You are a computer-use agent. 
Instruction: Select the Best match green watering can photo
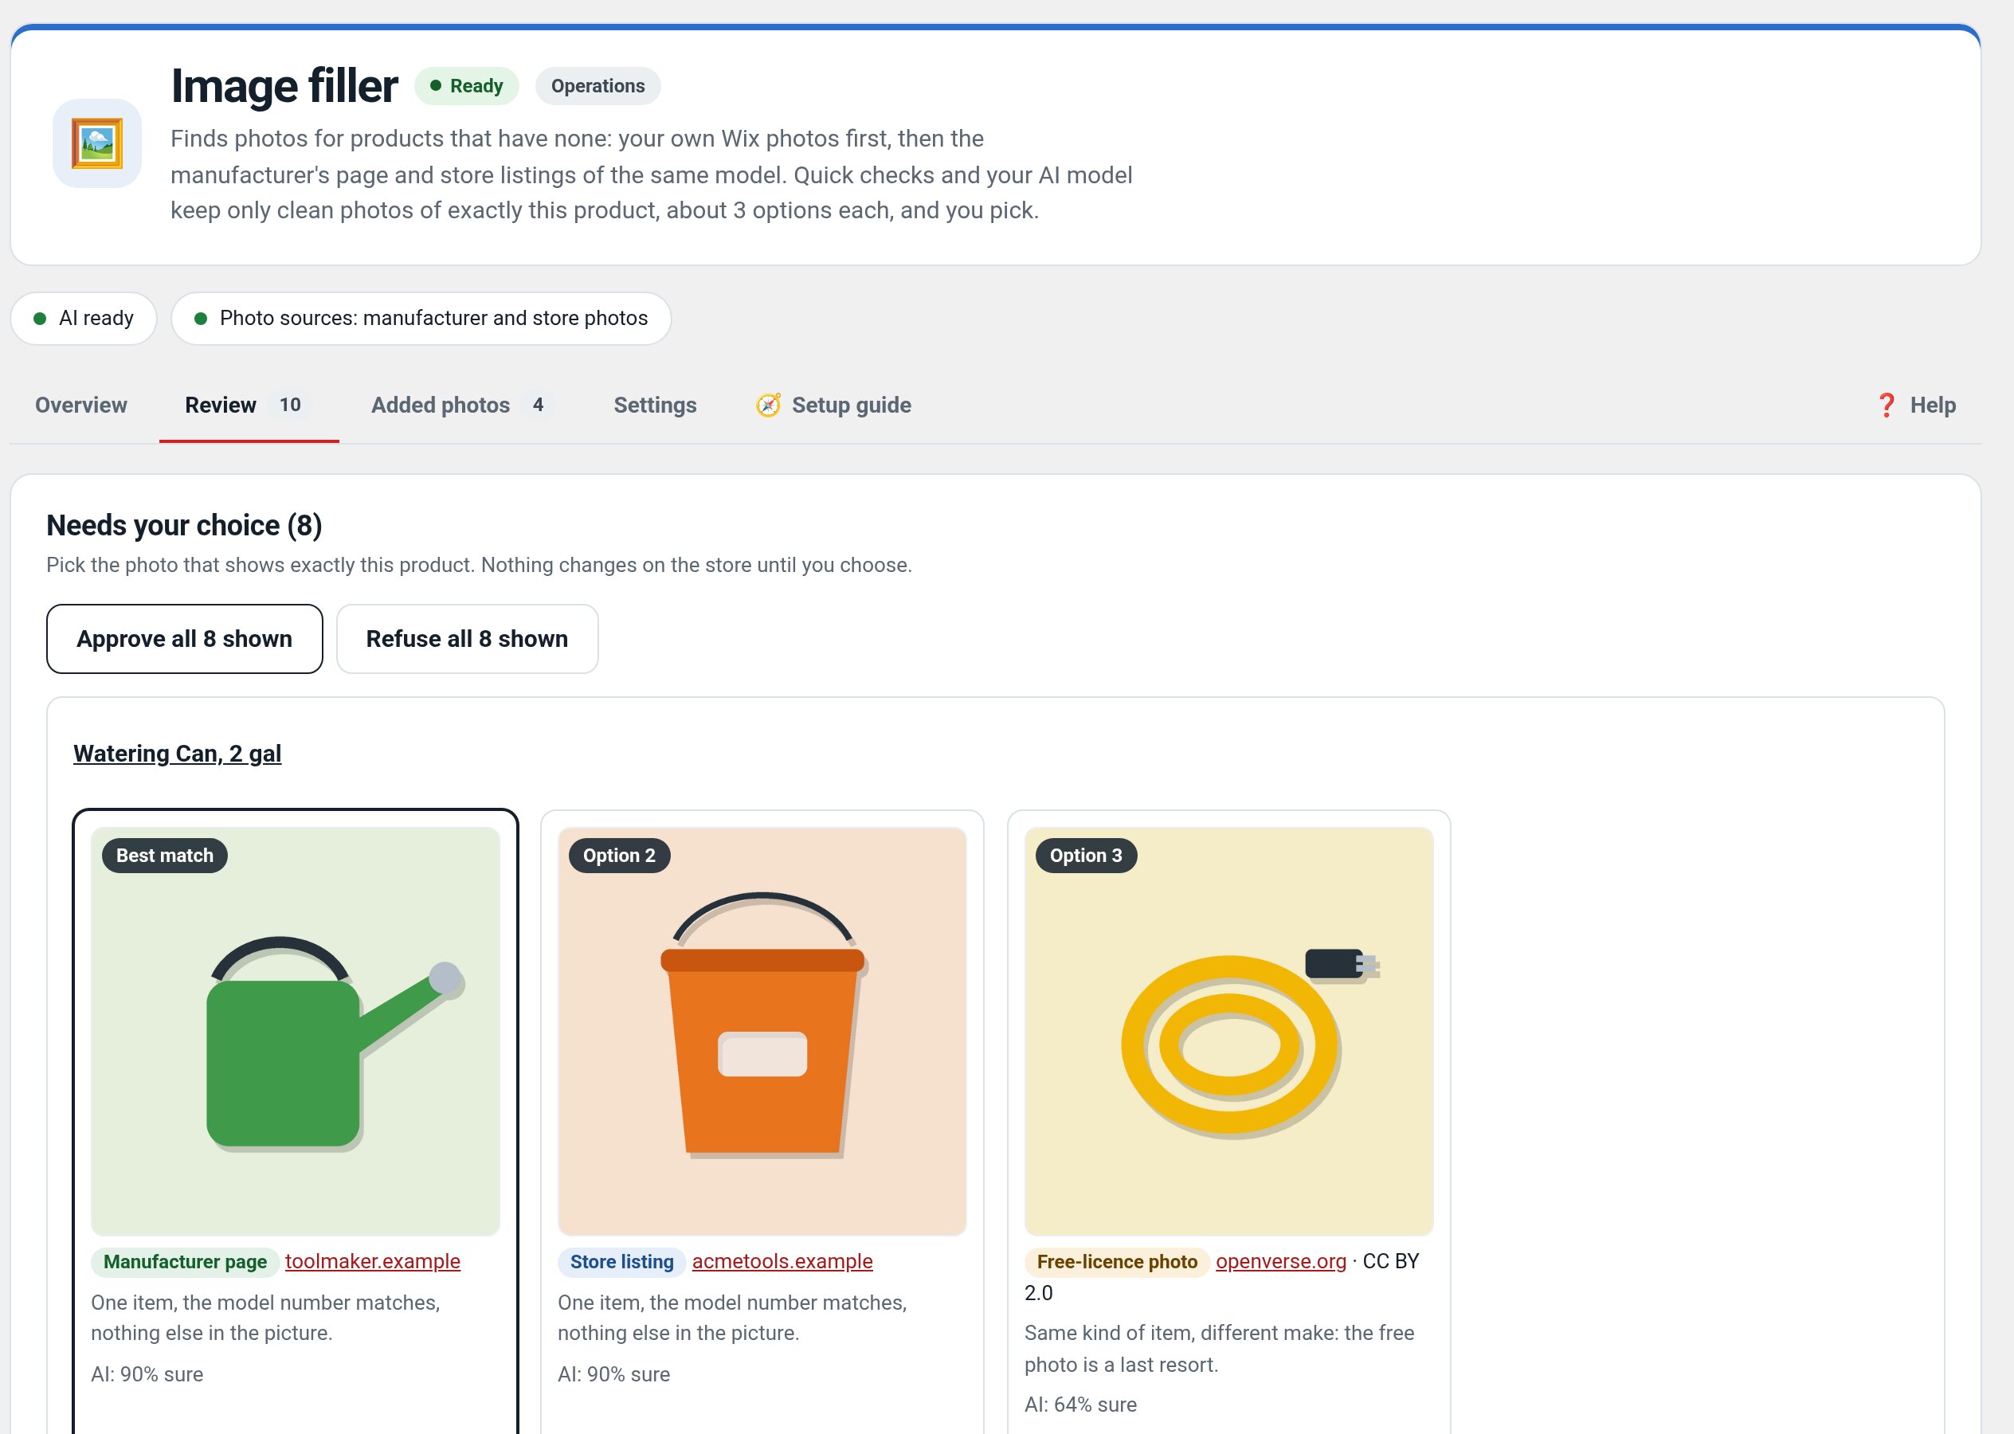click(x=296, y=1032)
